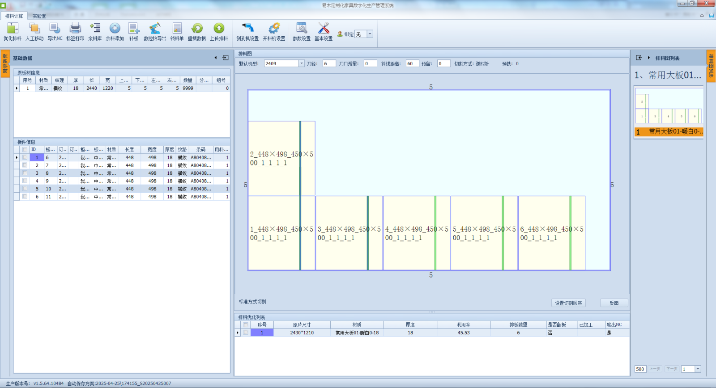
Task: Switch to the 排料计算 tab
Action: [14, 16]
